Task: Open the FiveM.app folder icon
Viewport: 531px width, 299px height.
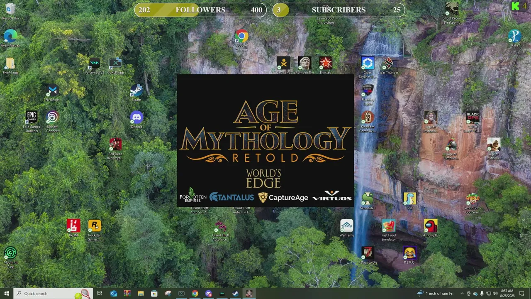Action: tap(10, 66)
